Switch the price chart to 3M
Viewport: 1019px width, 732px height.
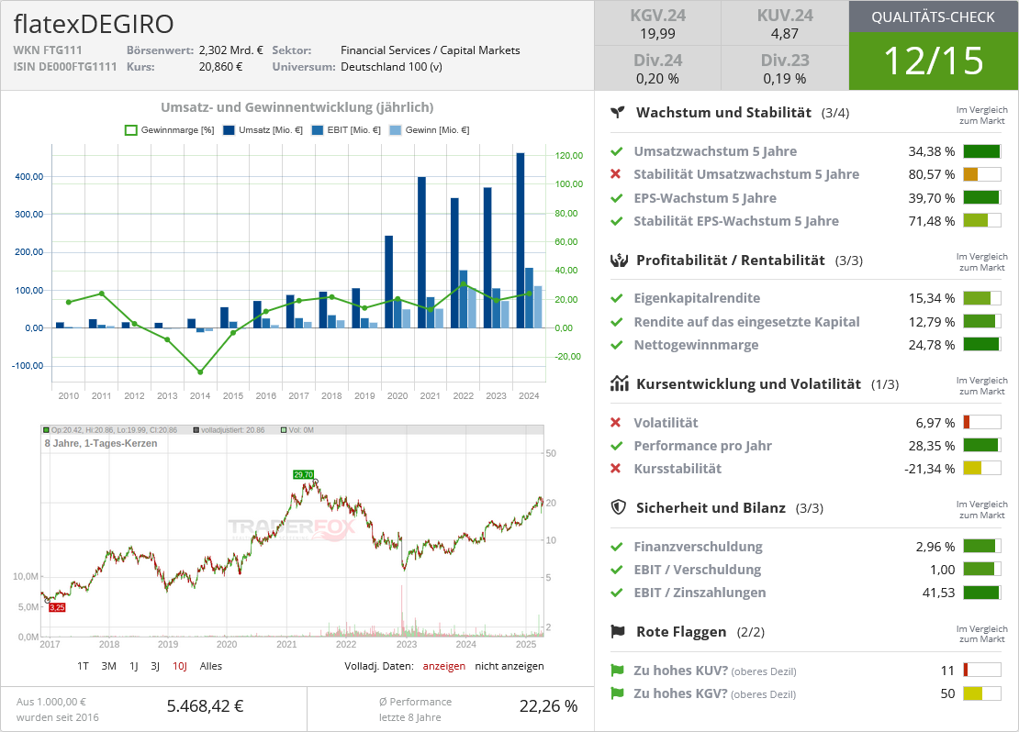click(x=108, y=666)
